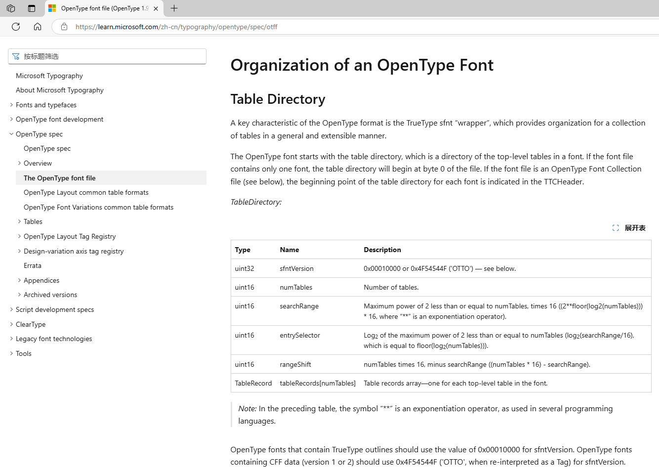
Task: Select The OpenType font file item
Action: pyautogui.click(x=111, y=178)
